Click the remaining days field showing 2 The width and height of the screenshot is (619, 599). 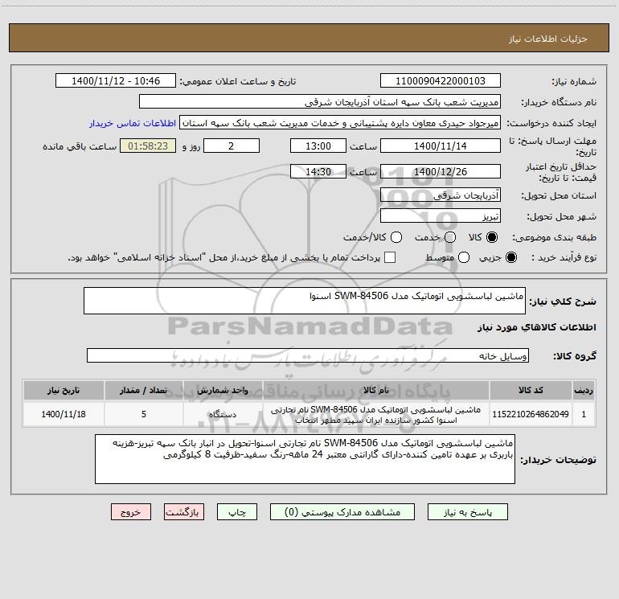[232, 146]
